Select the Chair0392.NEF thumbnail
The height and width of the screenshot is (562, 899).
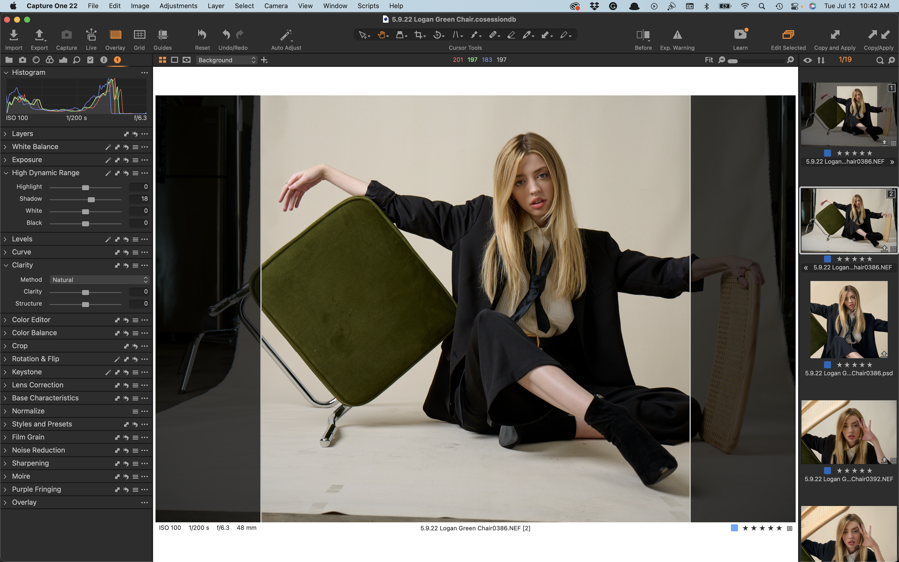click(848, 432)
